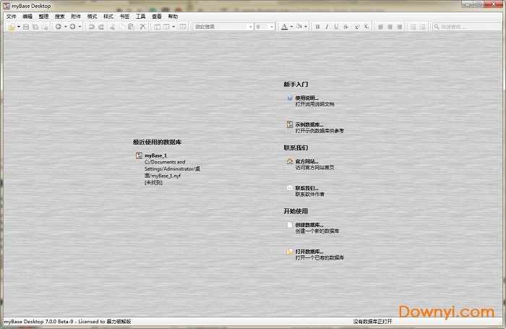Click the myBase Desktop title bar app icon
This screenshot has width=506, height=329.
7,6
